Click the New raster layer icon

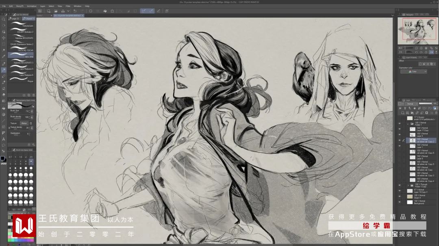[x=402, y=113]
